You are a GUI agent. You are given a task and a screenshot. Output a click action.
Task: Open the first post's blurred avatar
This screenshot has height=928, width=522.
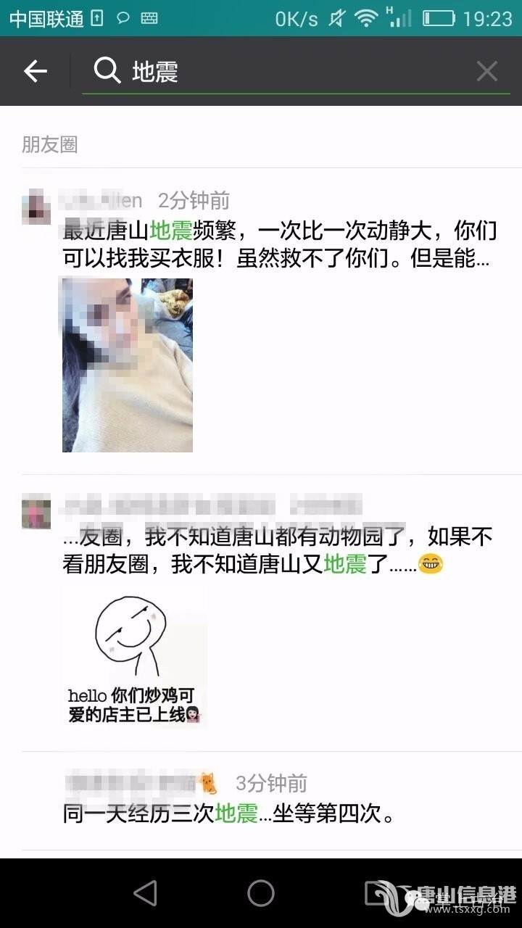click(36, 206)
